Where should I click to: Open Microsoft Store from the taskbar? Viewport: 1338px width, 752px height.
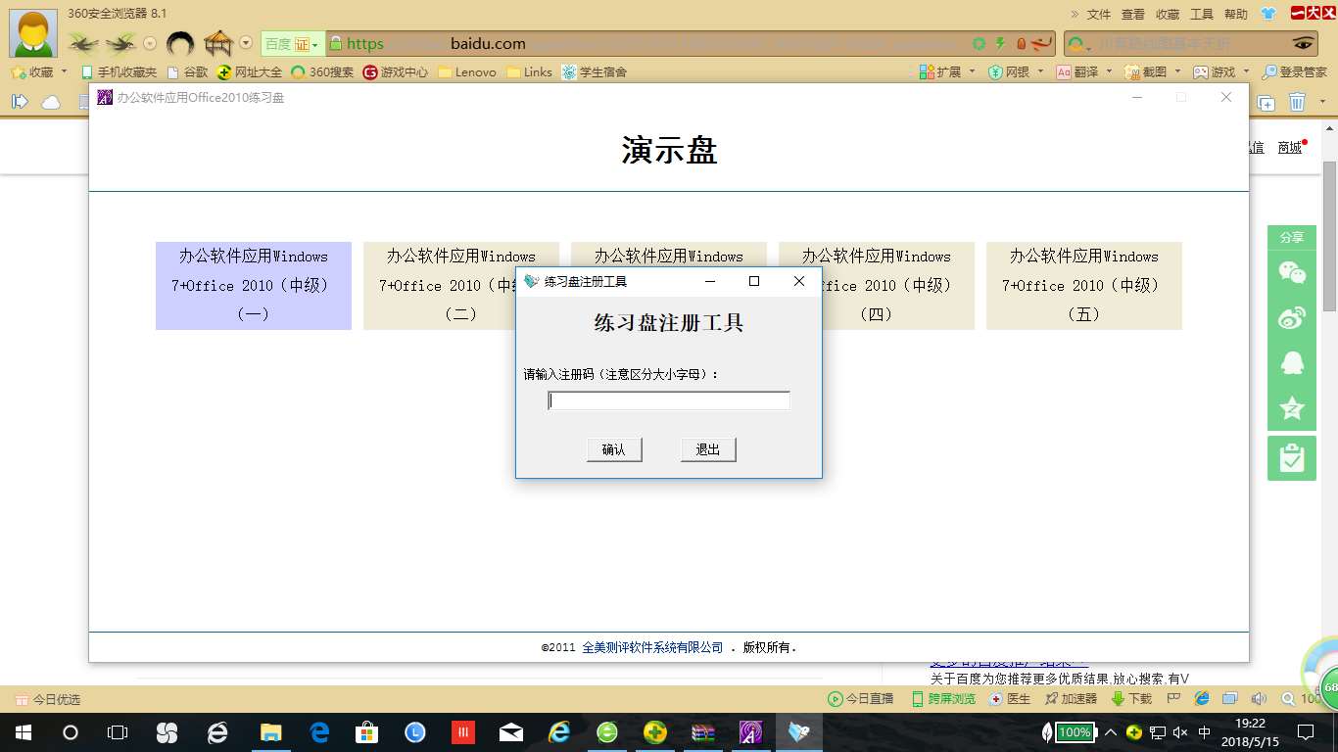click(x=366, y=732)
